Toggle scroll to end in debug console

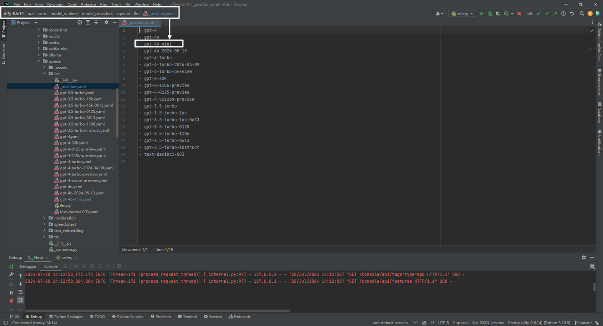pyautogui.click(x=20, y=300)
